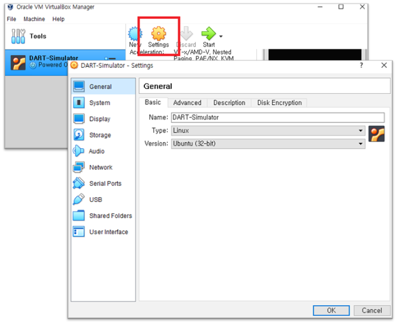Select User Interface settings category
Viewport: 397px width, 324px height.
(x=108, y=232)
